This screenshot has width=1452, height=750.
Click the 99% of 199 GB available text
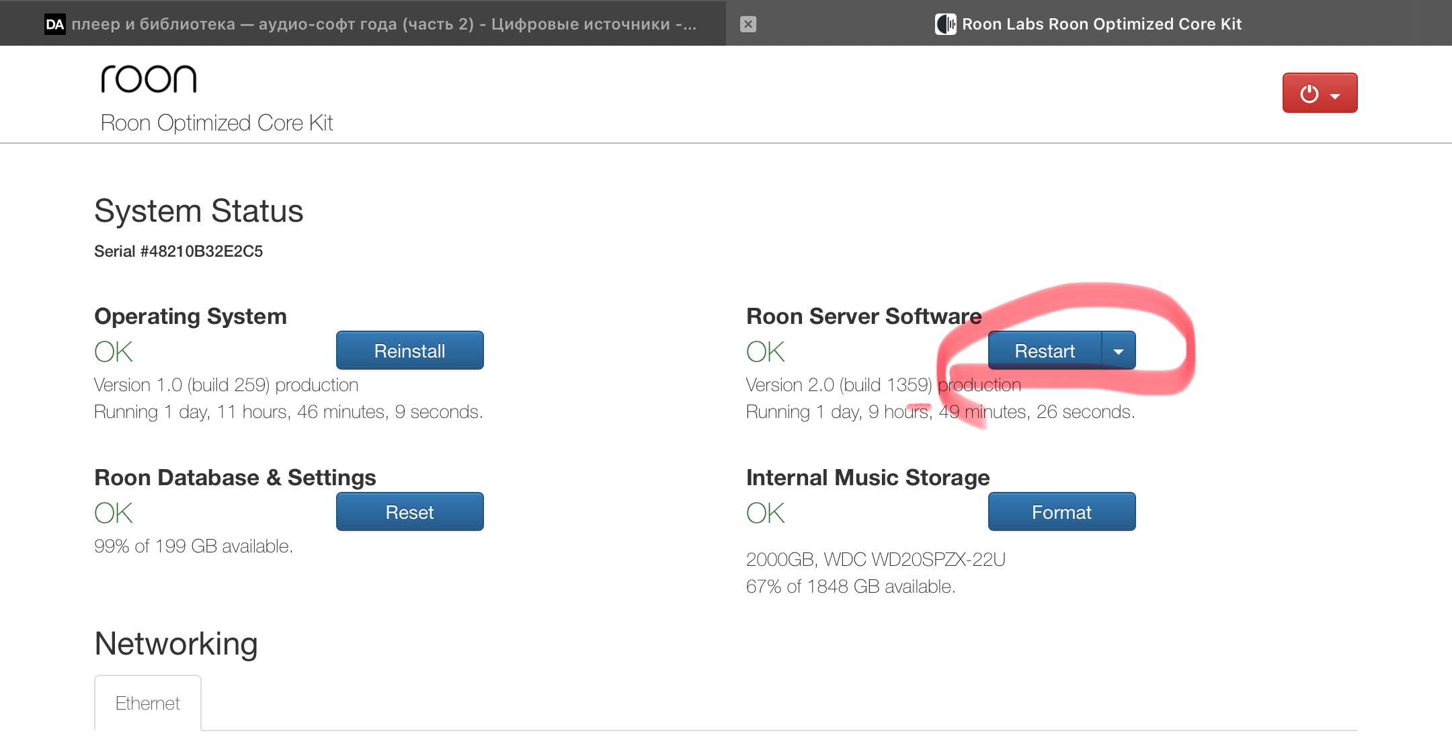[194, 546]
